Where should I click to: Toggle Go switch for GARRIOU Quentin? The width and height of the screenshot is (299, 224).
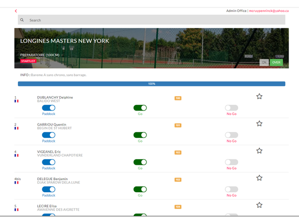[140, 135]
